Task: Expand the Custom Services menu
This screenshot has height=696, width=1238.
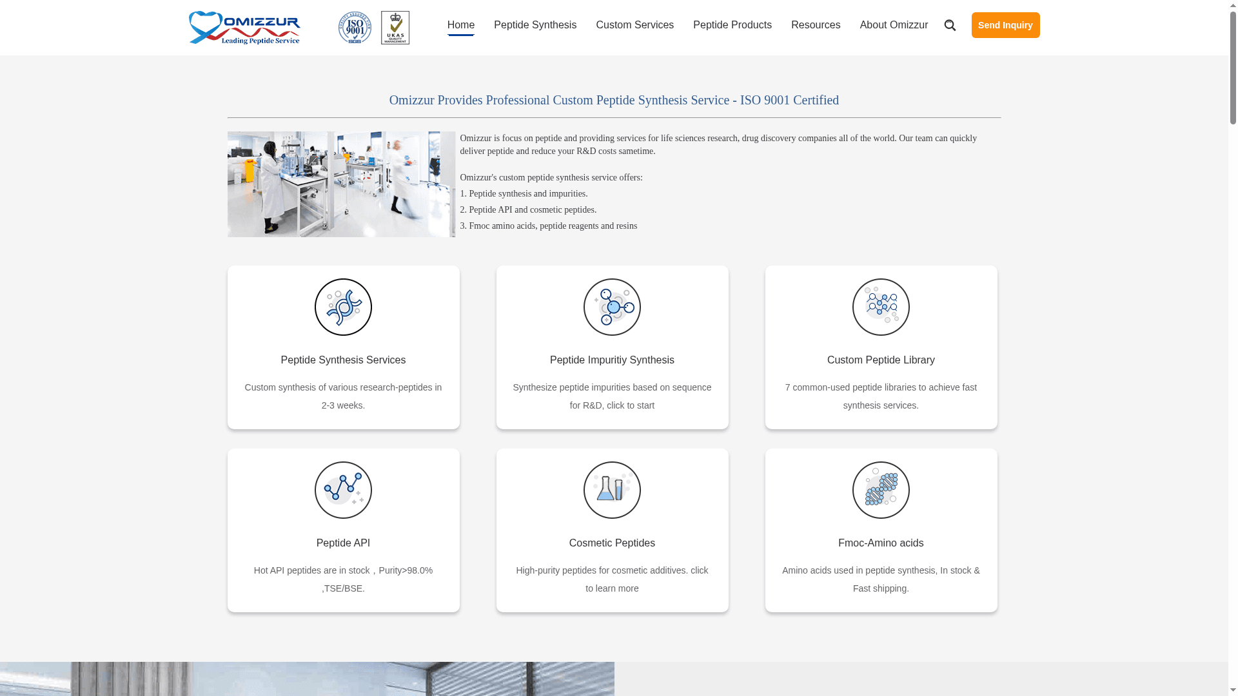Action: point(634,24)
